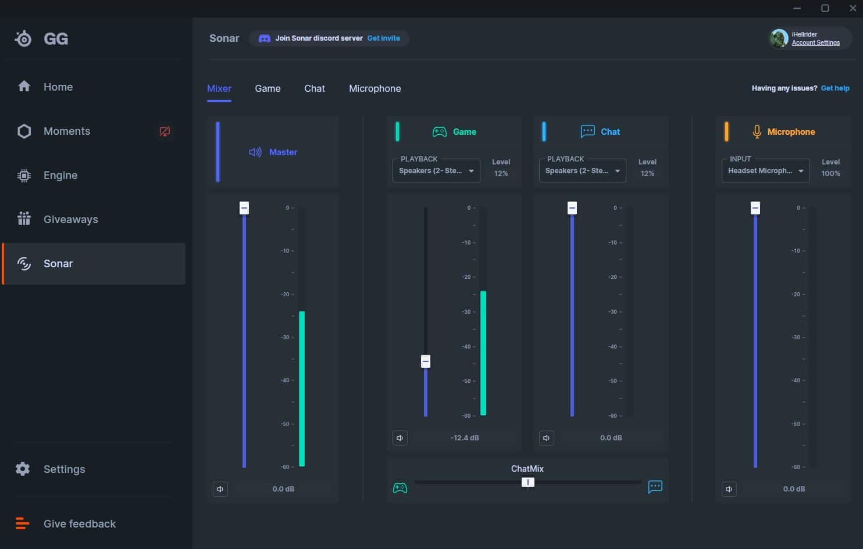The height and width of the screenshot is (549, 863).
Task: Switch to the Game tab
Action: click(268, 88)
